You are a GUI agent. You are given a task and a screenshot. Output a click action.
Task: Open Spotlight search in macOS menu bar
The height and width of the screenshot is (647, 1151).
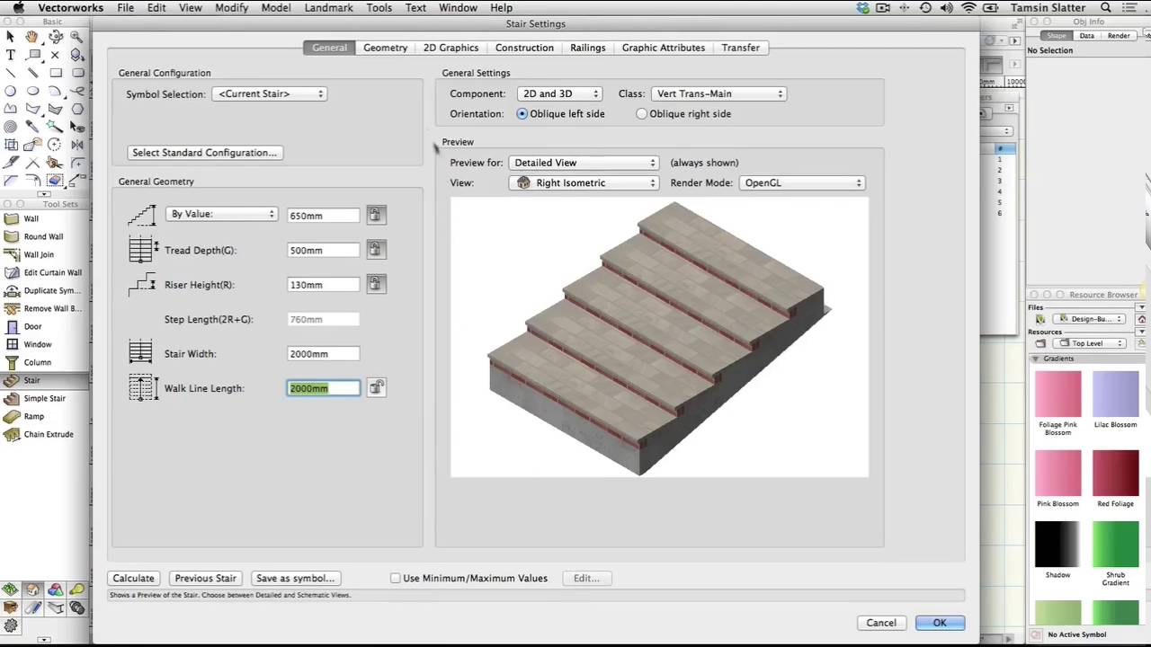pos(1106,8)
